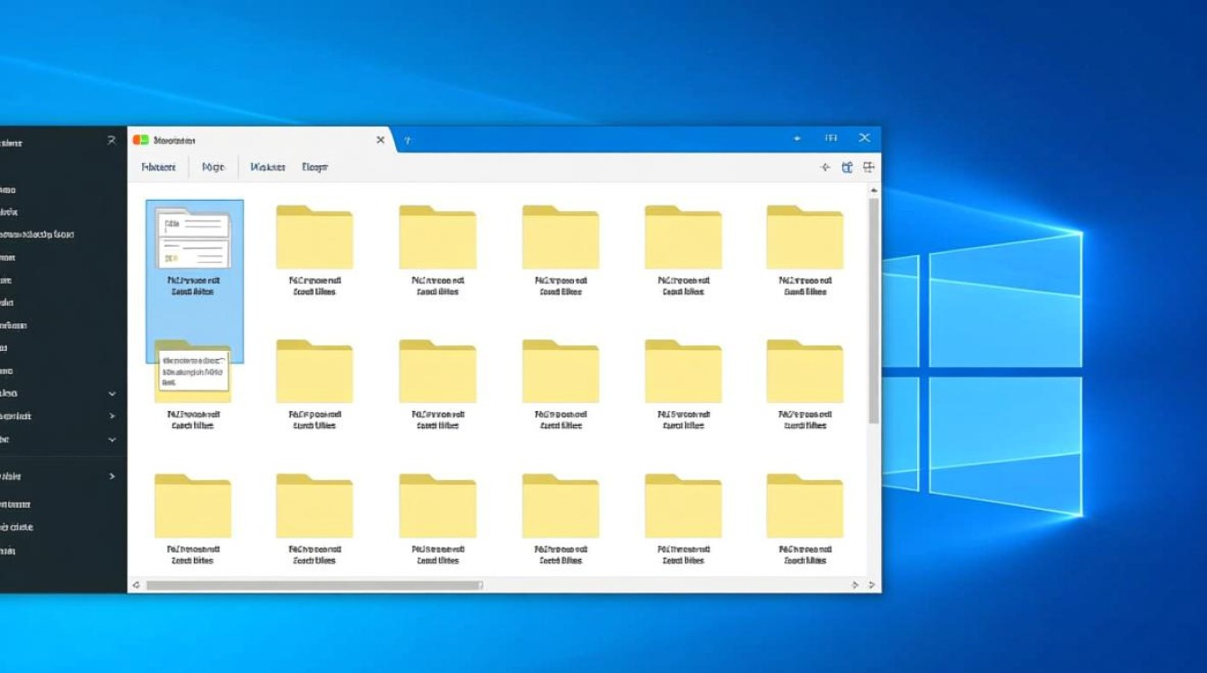This screenshot has width=1207, height=673.
Task: Open the last folder in the top row
Action: click(804, 236)
